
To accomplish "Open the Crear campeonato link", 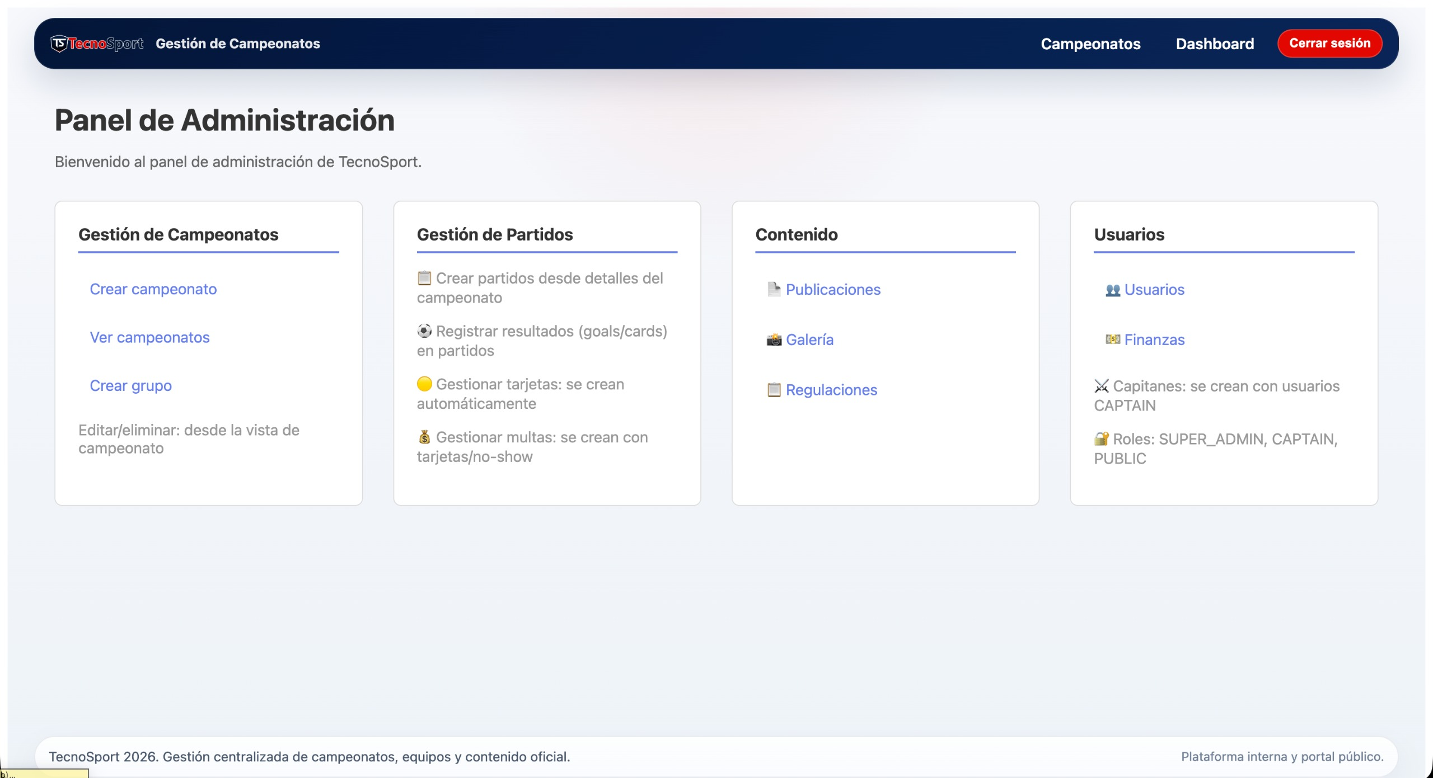I will pyautogui.click(x=153, y=289).
